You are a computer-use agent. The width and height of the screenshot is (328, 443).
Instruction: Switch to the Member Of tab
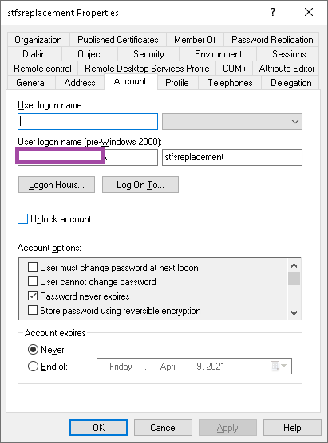click(195, 40)
